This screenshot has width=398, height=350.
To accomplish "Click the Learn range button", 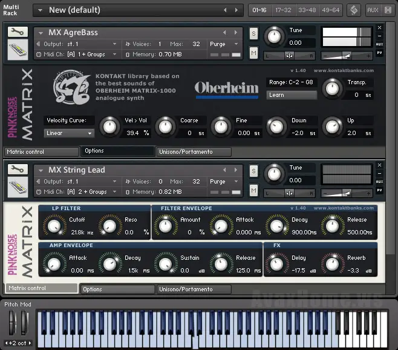I will [x=292, y=95].
